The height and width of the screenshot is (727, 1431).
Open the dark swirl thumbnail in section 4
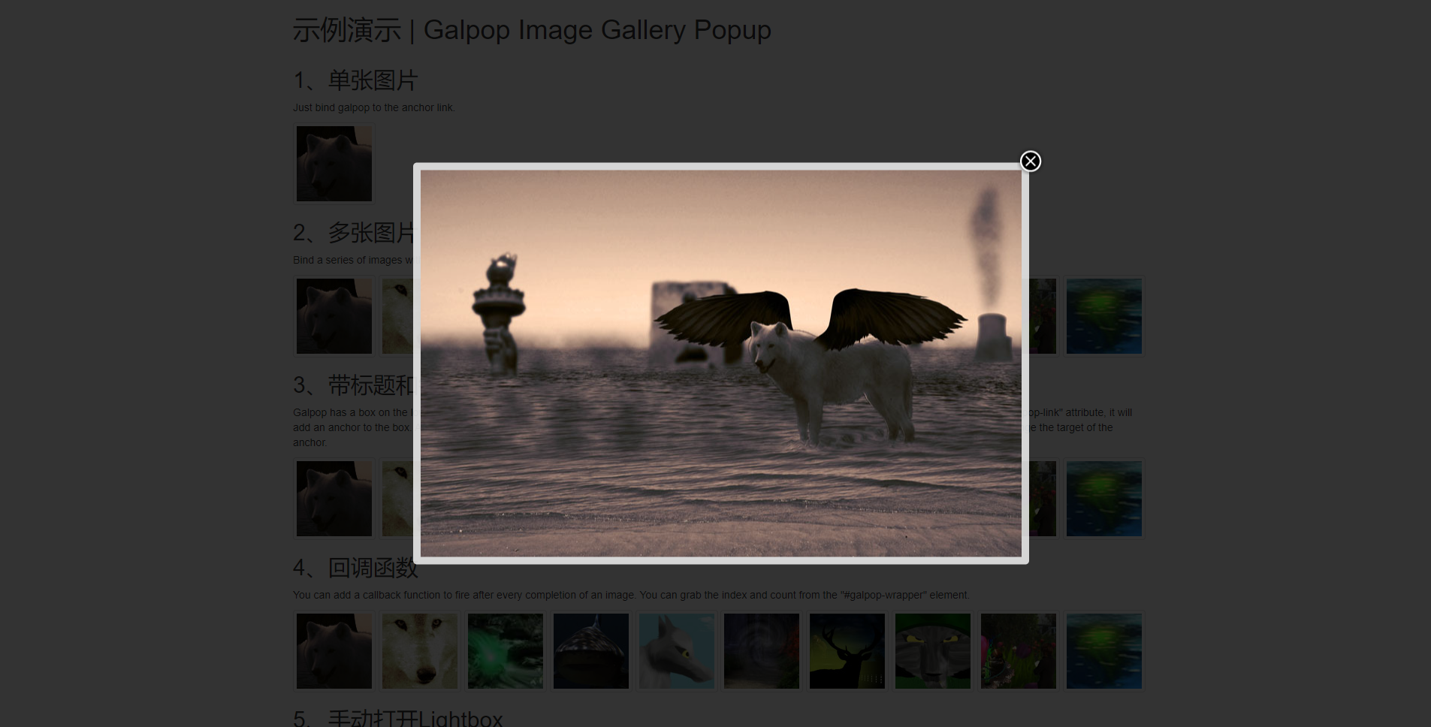click(x=762, y=651)
